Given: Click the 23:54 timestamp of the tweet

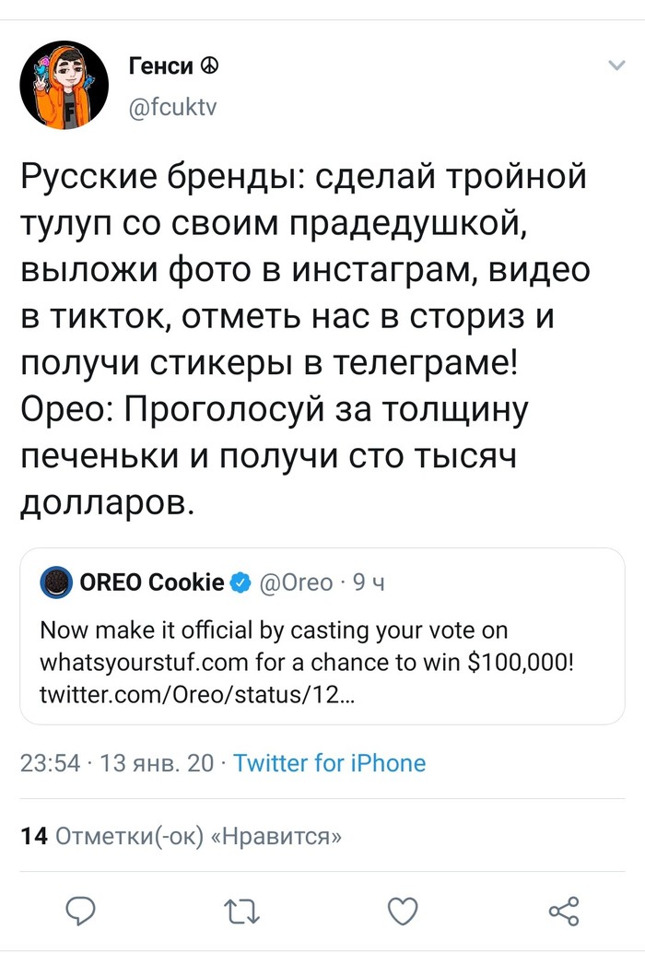Looking at the screenshot, I should tap(49, 763).
